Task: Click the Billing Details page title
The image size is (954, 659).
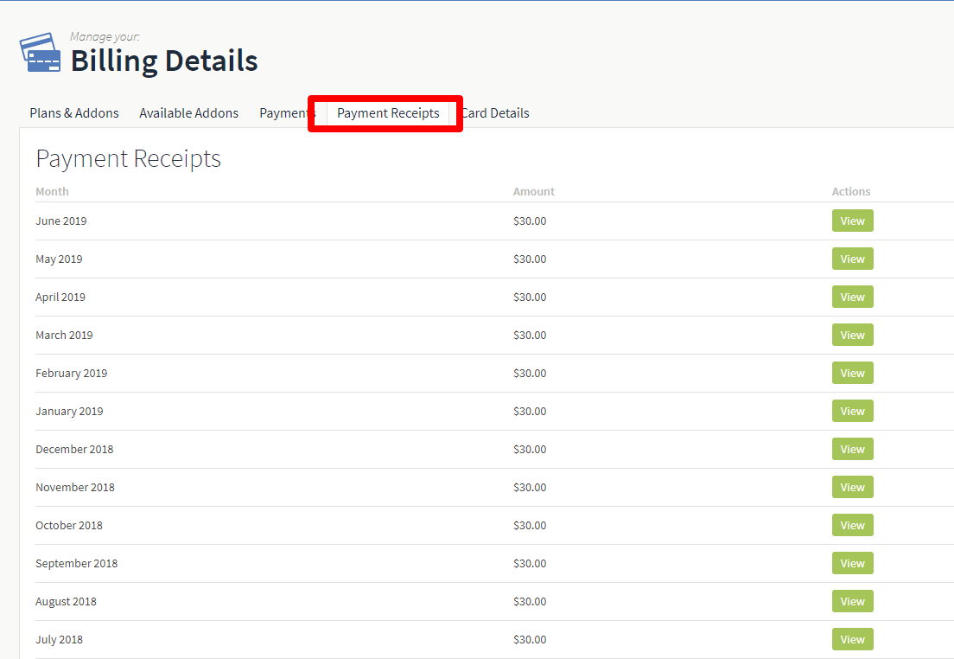Action: click(164, 61)
